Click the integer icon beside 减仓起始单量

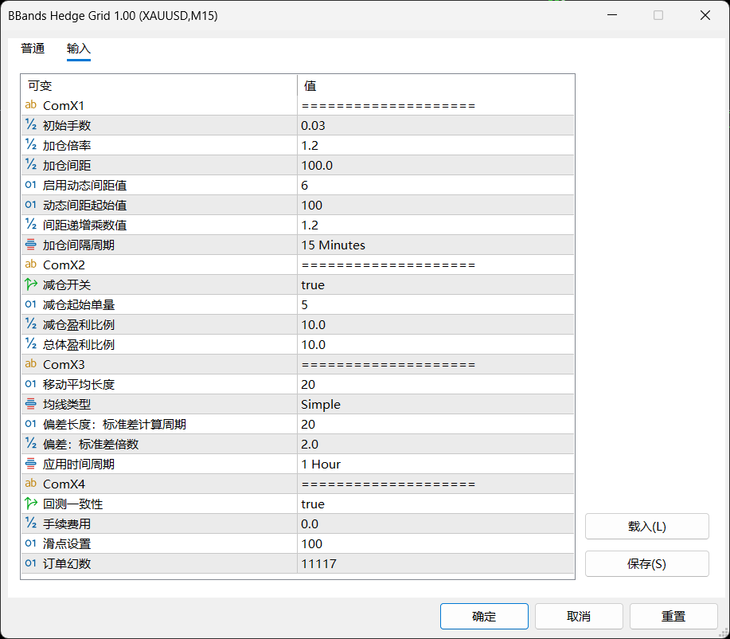[x=31, y=304]
